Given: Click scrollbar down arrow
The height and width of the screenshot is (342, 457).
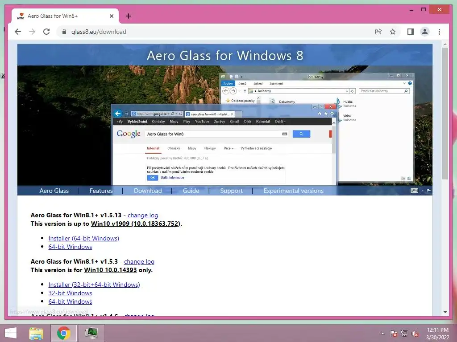Looking at the screenshot, I should coord(445,312).
